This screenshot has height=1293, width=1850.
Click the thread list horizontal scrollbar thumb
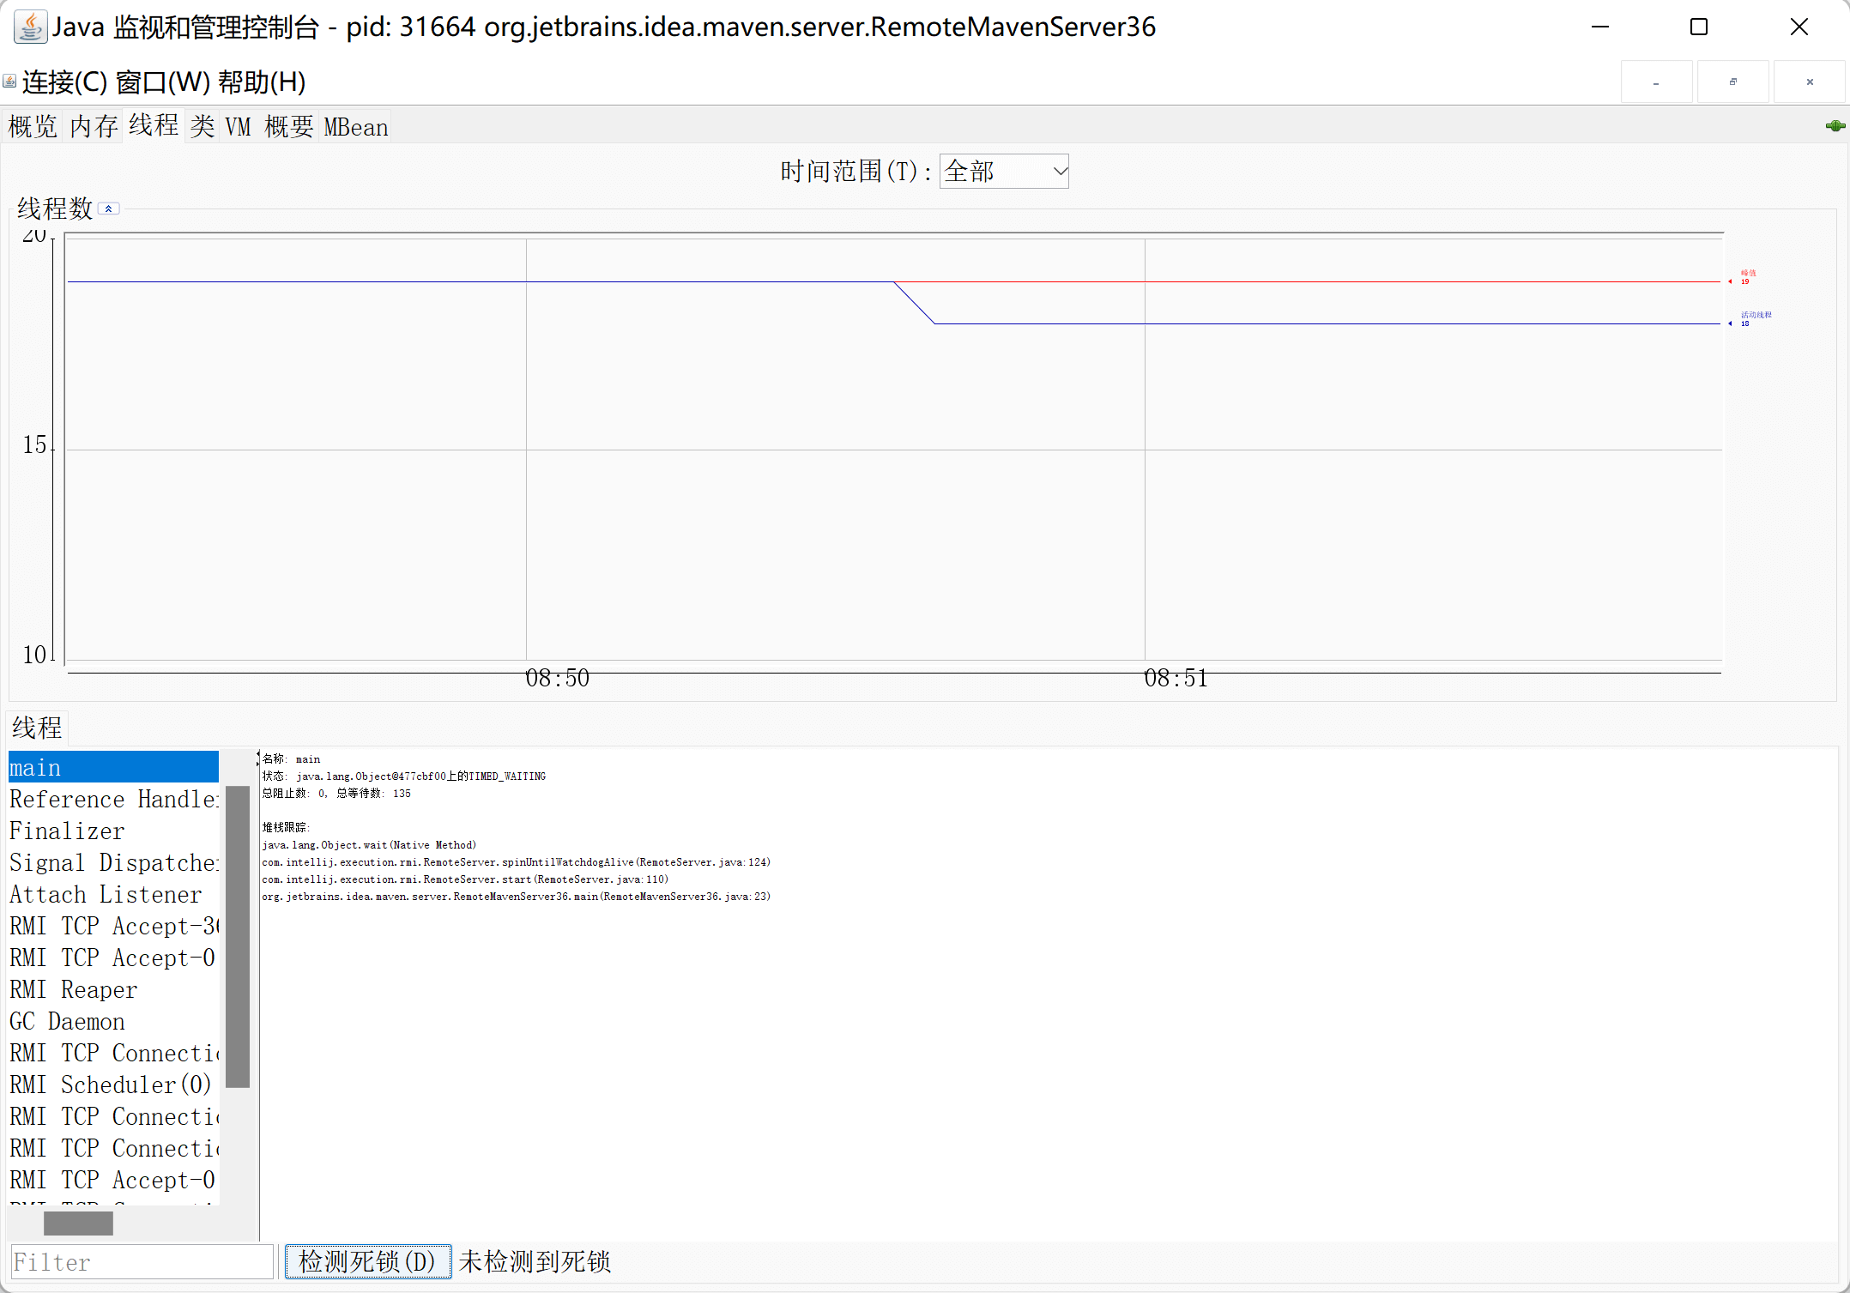coord(78,1223)
